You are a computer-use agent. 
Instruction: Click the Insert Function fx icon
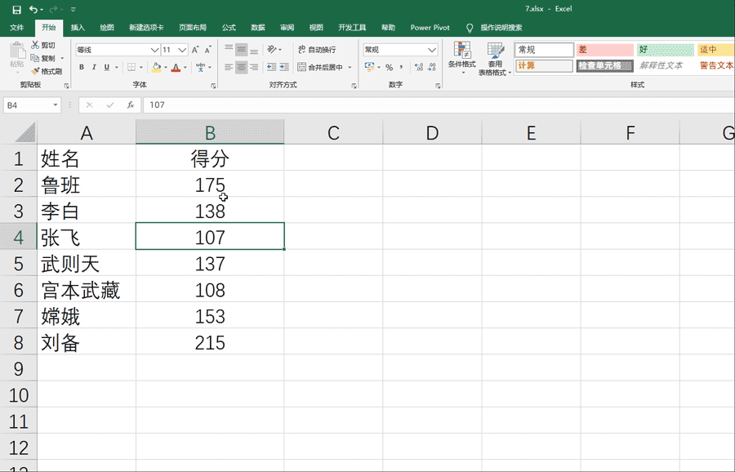pos(131,105)
